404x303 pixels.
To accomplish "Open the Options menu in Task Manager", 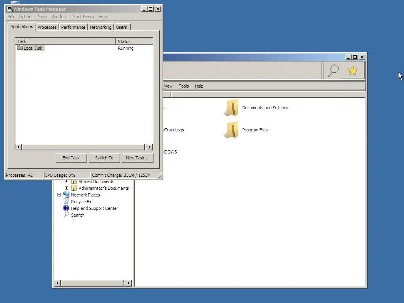I will coord(26,17).
